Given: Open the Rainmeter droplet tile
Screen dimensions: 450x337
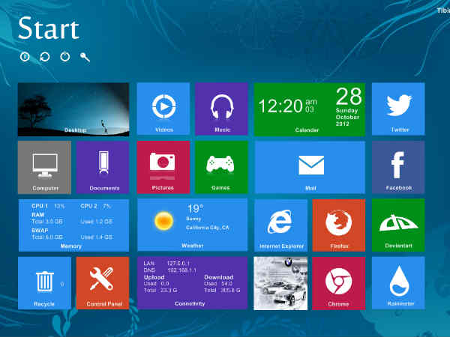Looking at the screenshot, I should (x=398, y=283).
